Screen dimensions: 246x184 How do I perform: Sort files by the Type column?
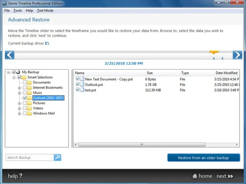[196, 73]
